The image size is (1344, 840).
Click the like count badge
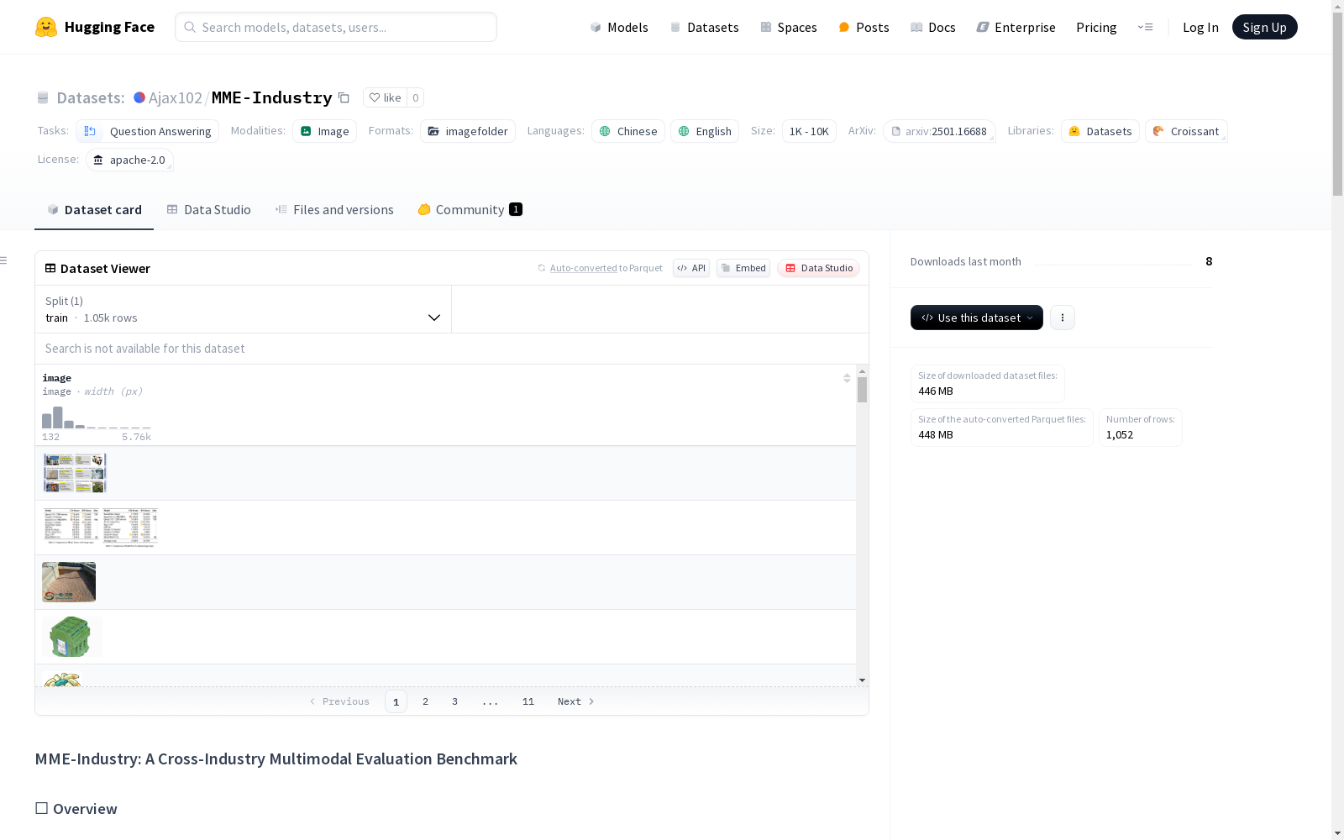415,97
